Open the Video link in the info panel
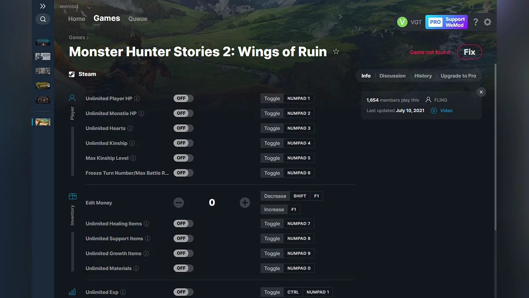The image size is (529, 298). pyautogui.click(x=443, y=110)
